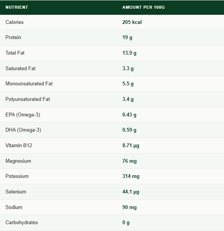Click the 5.5 g monounsaturated value

pyautogui.click(x=128, y=84)
